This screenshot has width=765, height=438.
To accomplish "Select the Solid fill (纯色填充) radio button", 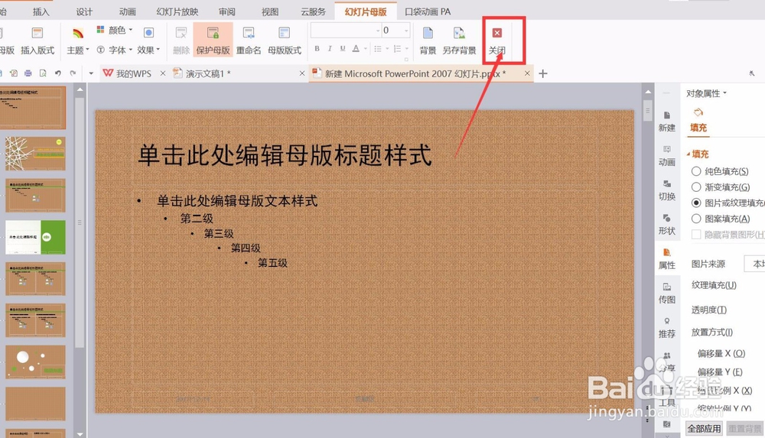I will (x=696, y=171).
